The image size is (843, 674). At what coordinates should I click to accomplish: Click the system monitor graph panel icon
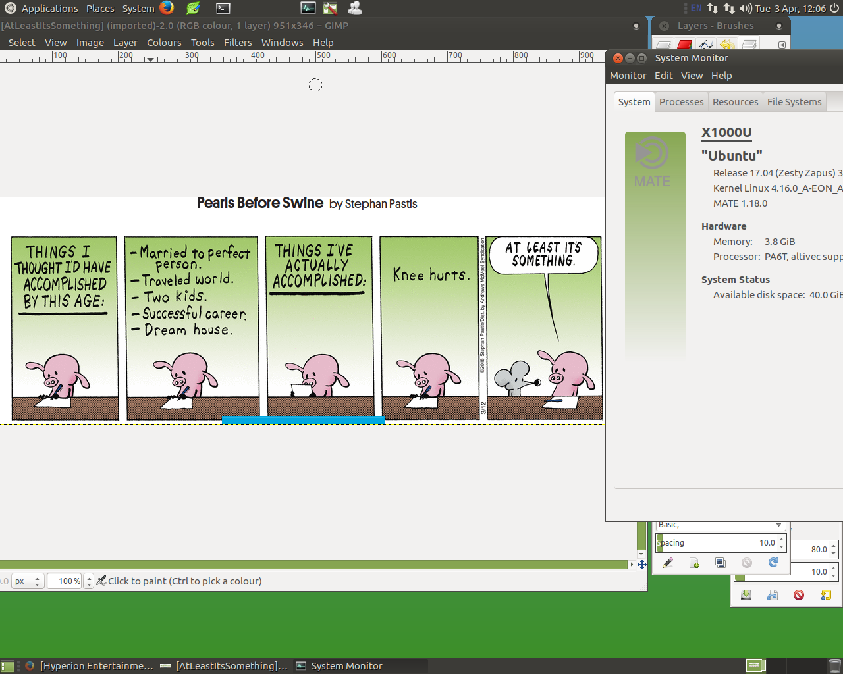click(x=308, y=8)
